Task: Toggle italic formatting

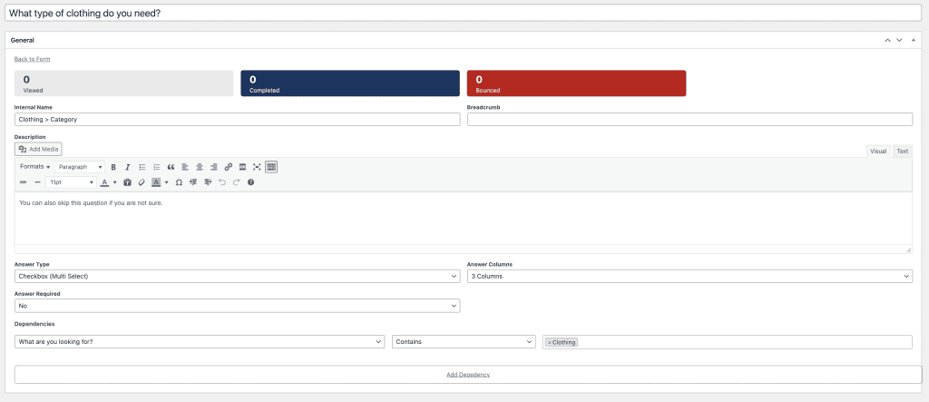Action: (x=127, y=167)
